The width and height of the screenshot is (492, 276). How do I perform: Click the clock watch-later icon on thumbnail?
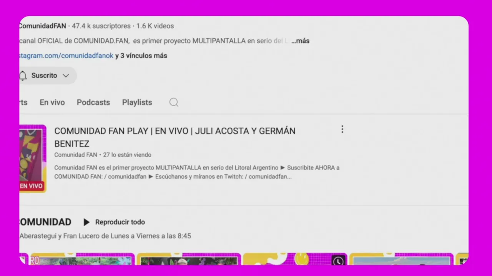[338, 261]
